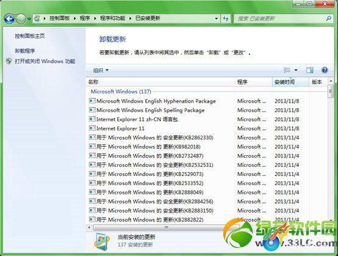
Task: Expand the address bar history dropdown
Action: 216,18
